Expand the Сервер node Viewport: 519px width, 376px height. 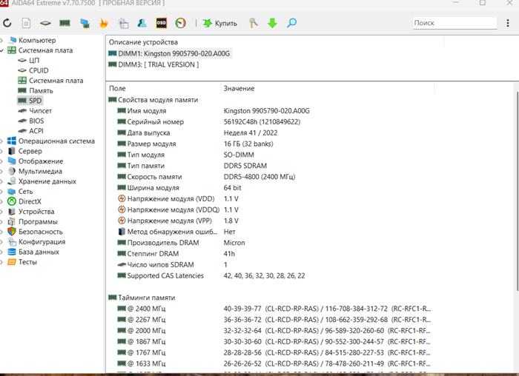tap(1, 151)
